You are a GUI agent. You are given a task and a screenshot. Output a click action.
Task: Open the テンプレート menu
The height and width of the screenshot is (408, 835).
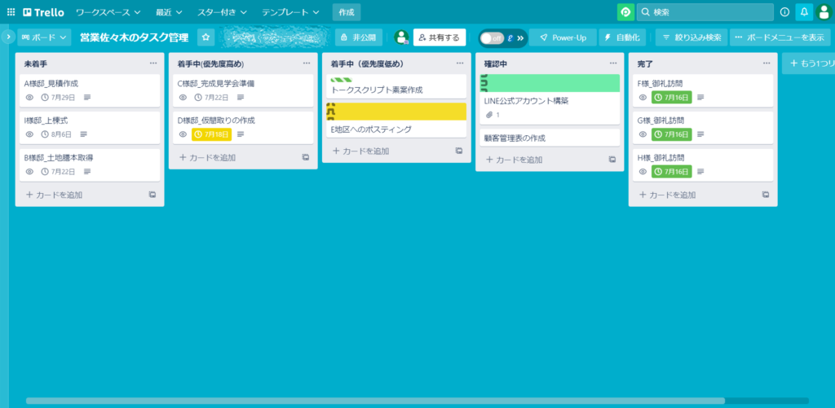pos(290,12)
